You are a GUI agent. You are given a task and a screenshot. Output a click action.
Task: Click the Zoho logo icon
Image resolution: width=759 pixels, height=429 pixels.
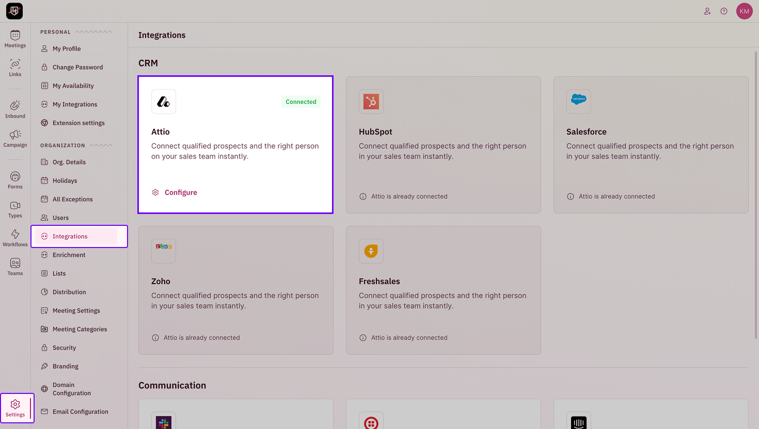[x=164, y=251]
